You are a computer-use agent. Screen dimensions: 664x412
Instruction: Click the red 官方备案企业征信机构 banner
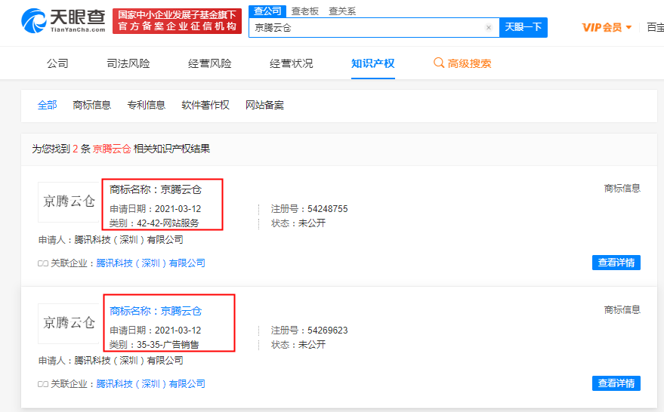click(177, 20)
